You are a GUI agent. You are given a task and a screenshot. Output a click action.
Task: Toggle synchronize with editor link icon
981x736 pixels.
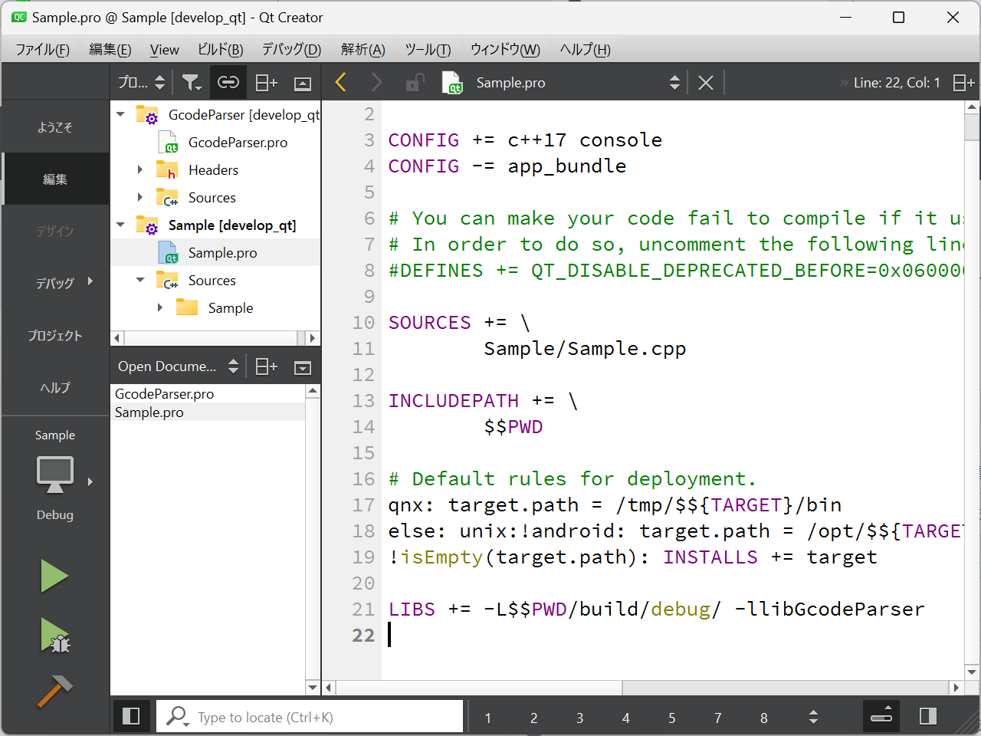point(228,82)
